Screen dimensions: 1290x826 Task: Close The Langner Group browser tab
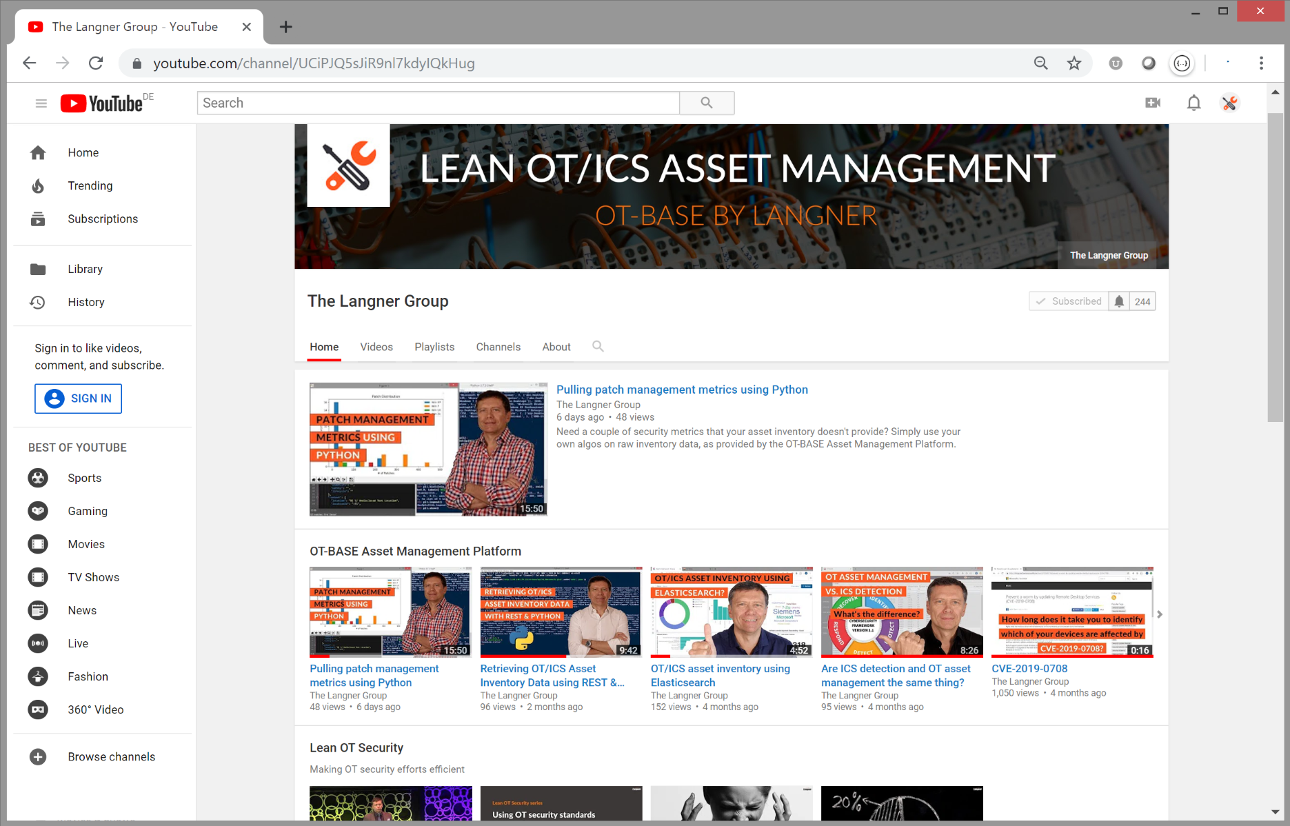(246, 27)
